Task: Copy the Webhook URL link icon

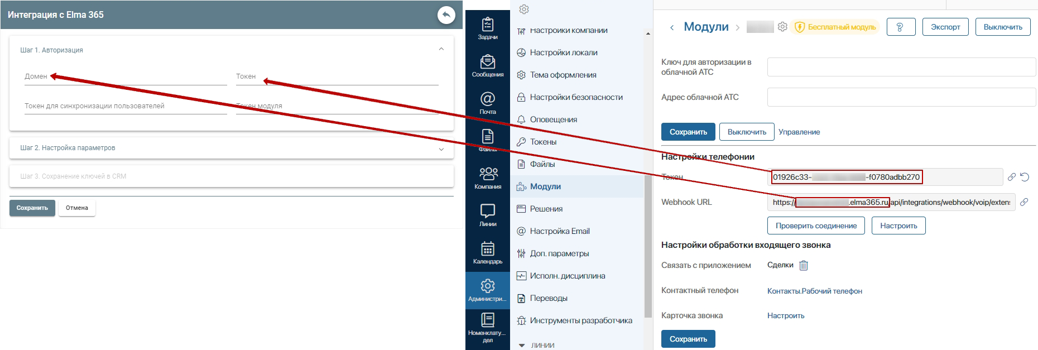Action: point(1024,202)
